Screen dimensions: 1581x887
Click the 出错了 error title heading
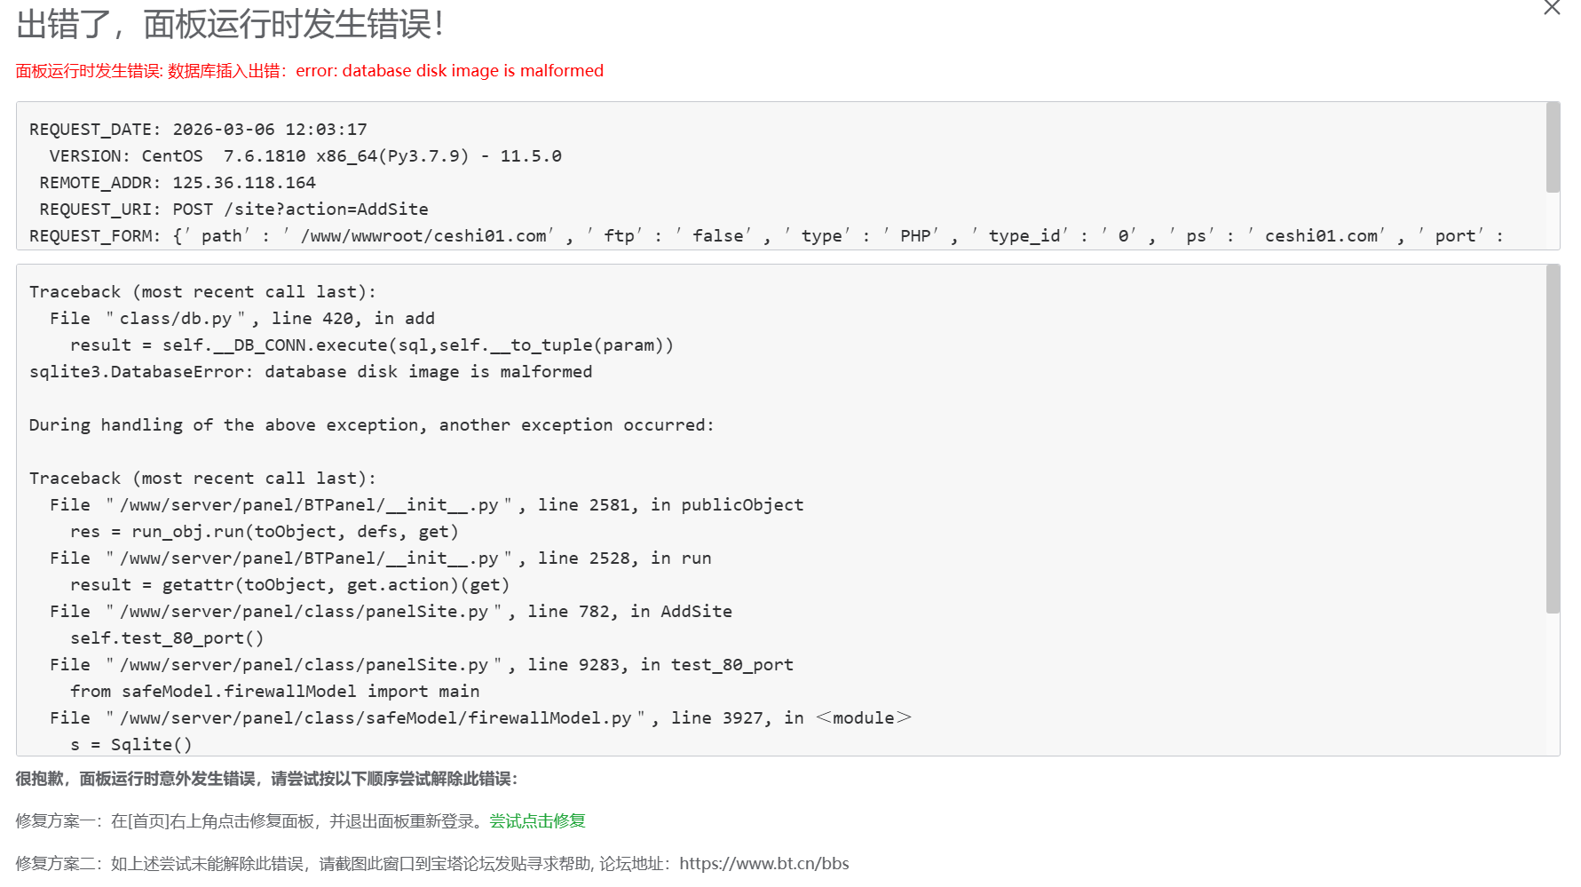tap(230, 25)
